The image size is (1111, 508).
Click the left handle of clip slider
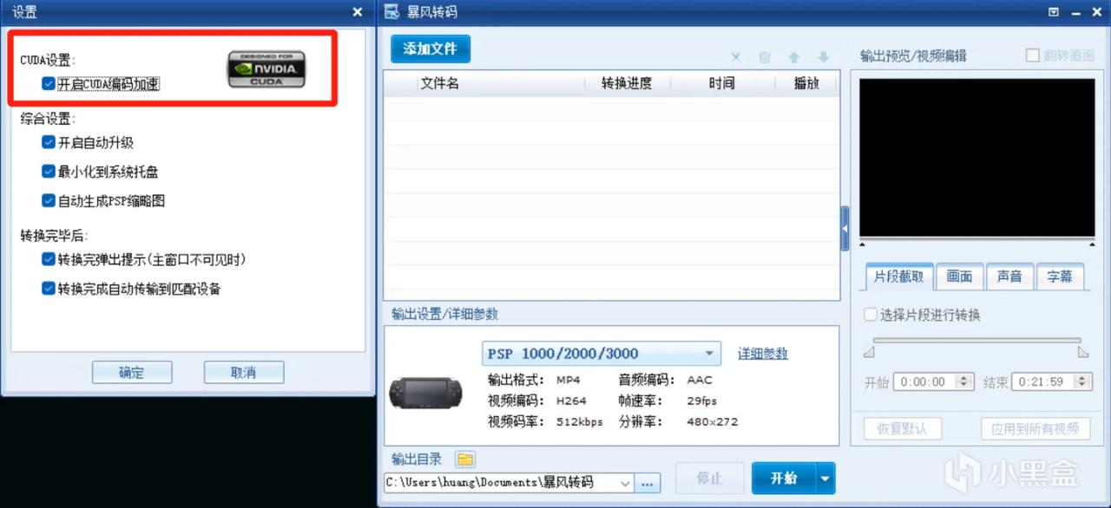(x=869, y=352)
